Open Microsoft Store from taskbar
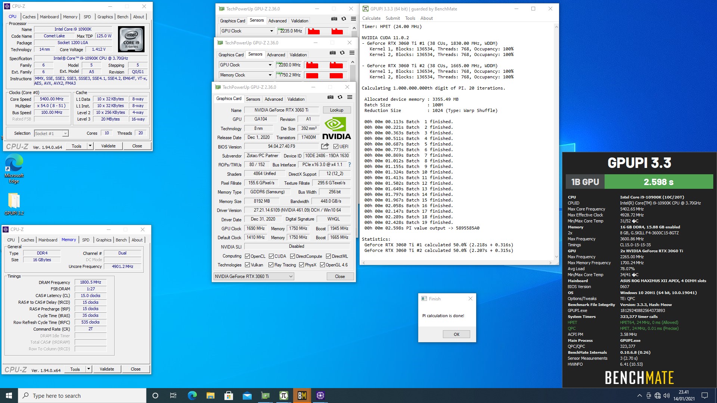This screenshot has height=403, width=717. [229, 396]
